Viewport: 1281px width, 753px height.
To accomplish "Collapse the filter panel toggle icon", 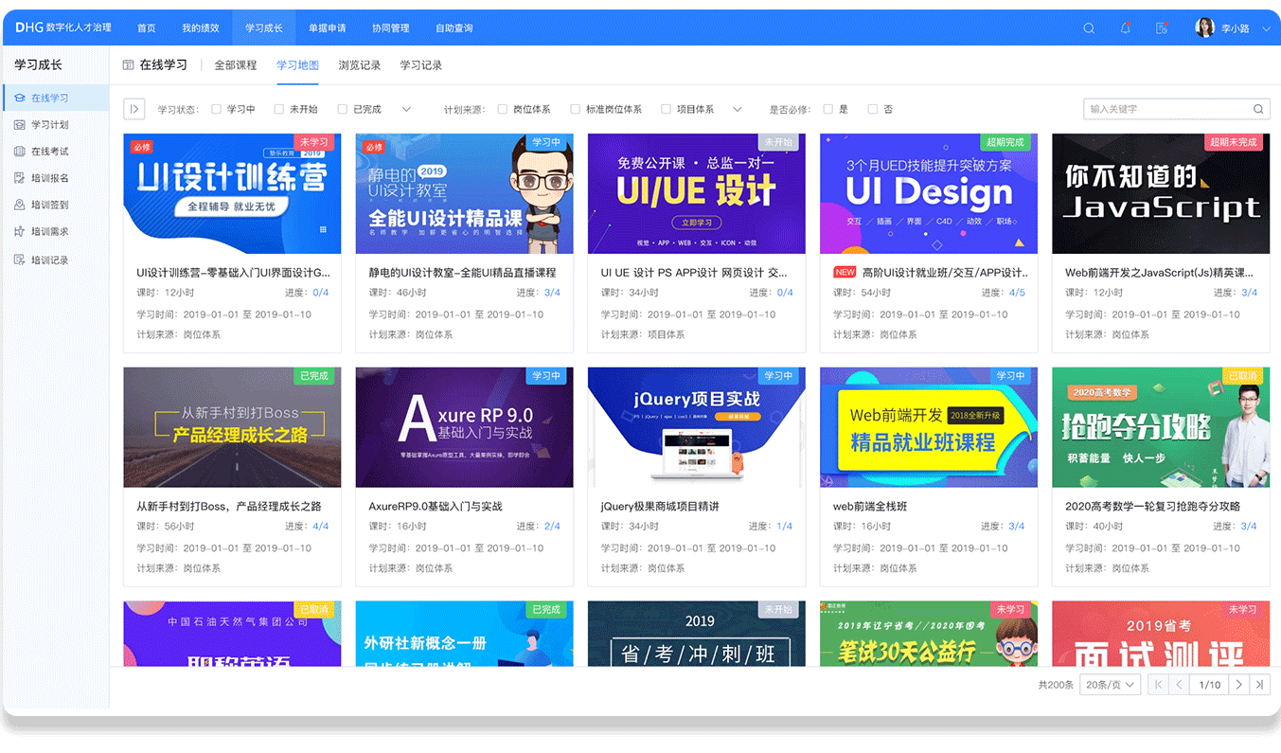I will coord(133,109).
